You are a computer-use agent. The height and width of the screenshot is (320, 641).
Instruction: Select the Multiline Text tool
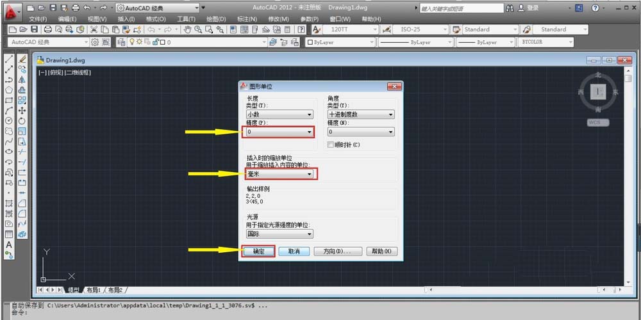(8, 245)
